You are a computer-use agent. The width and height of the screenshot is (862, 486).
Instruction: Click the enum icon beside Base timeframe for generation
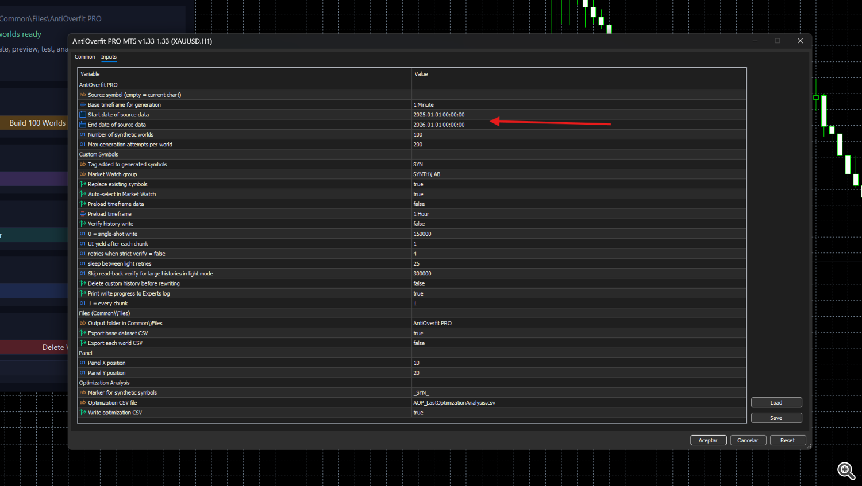click(x=83, y=104)
